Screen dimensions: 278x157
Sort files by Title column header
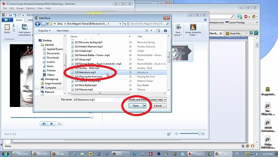coord(140,37)
